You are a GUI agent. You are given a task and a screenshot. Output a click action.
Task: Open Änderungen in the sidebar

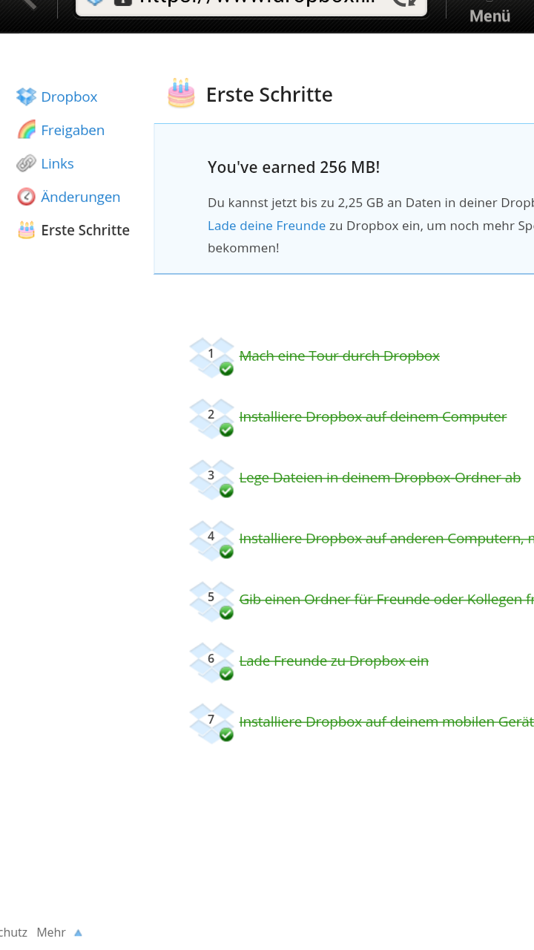click(80, 197)
